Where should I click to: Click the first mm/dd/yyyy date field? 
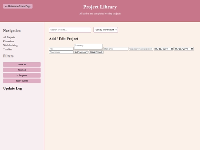[x=164, y=49]
